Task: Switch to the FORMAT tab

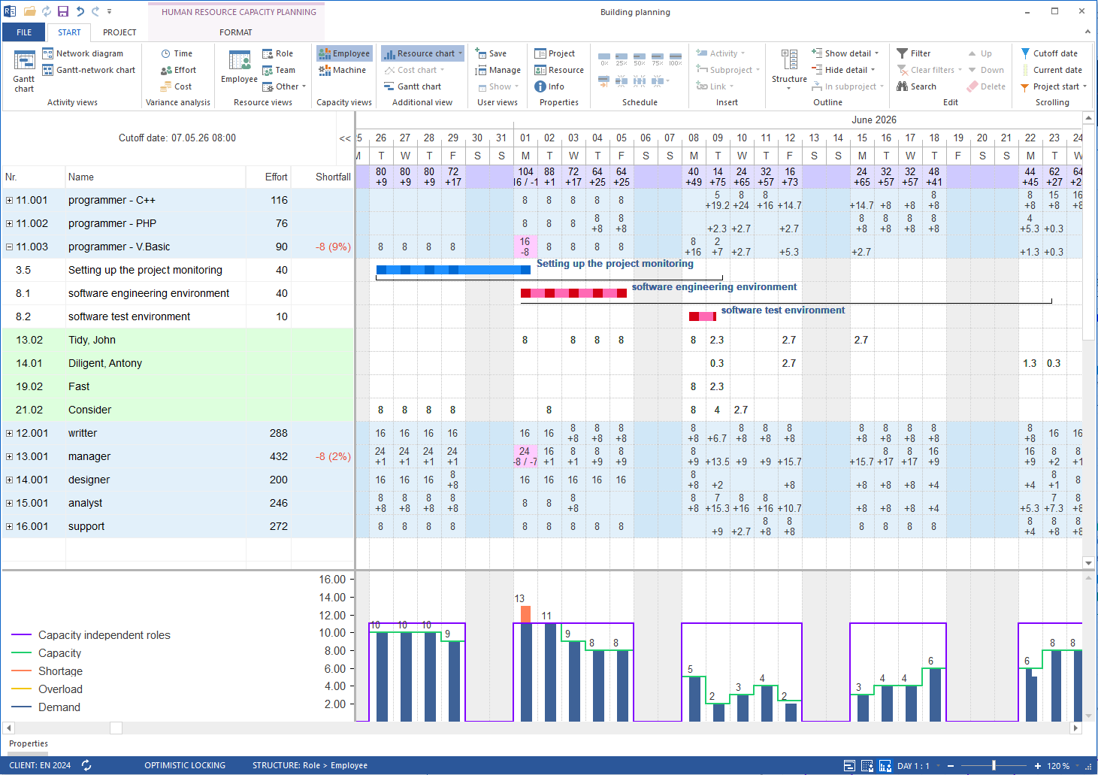Action: coord(236,32)
